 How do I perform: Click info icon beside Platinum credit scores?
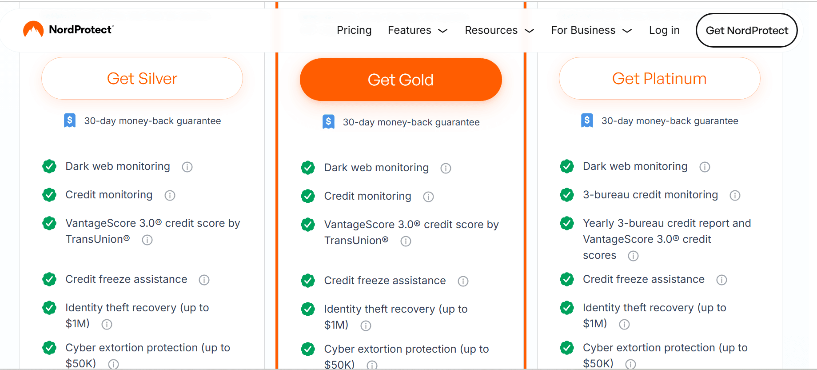633,256
